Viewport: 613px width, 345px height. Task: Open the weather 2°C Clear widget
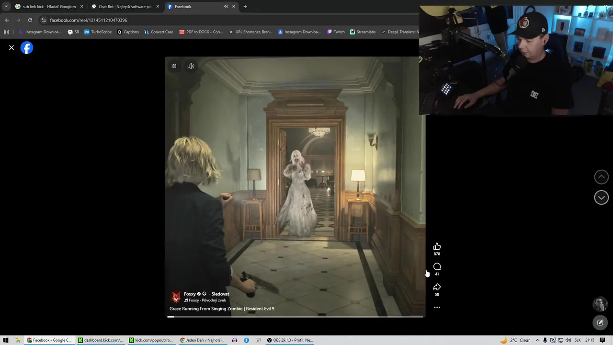click(x=515, y=340)
